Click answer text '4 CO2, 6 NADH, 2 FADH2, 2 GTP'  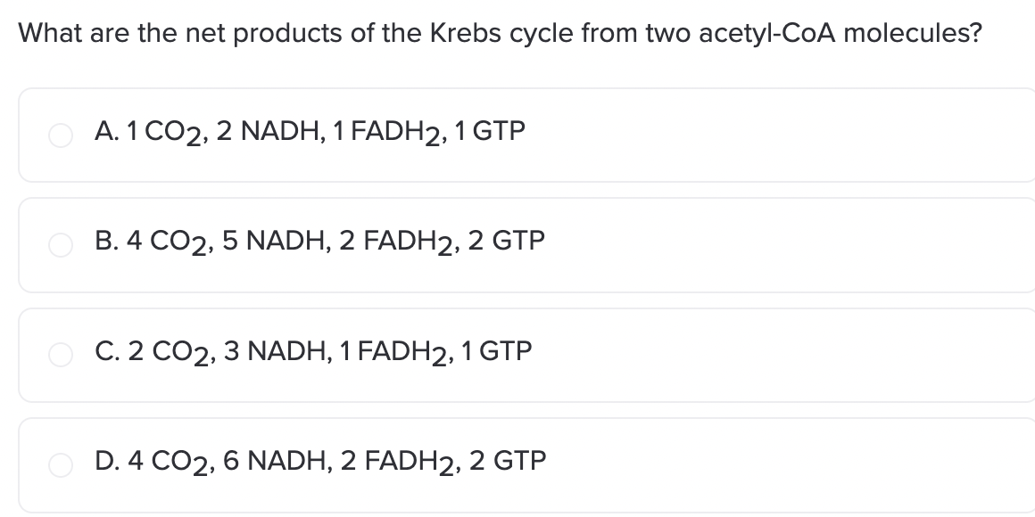336,463
